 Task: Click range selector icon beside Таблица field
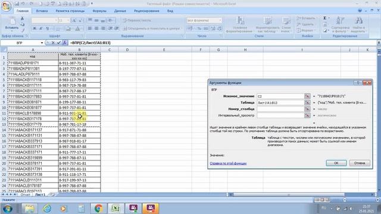(307, 103)
